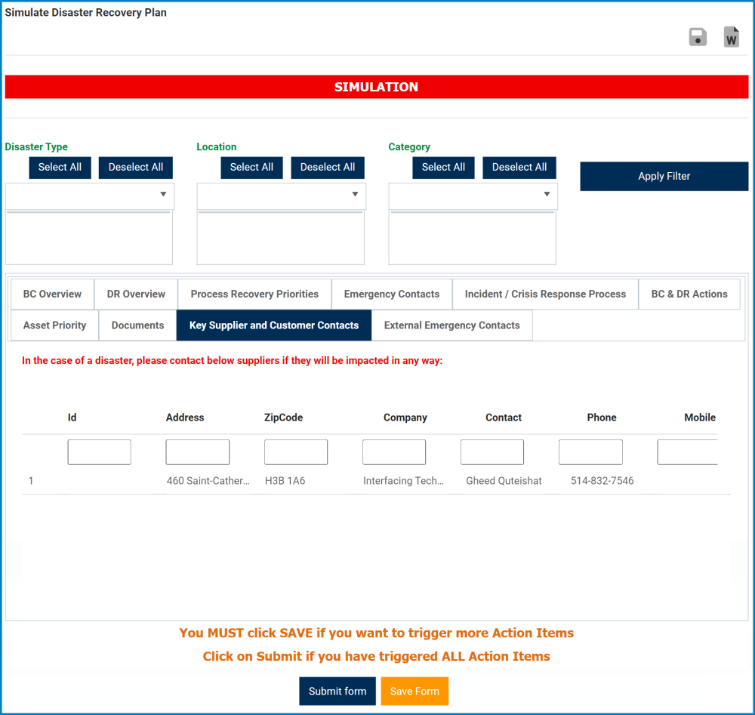Select the '460 Saint-Cather...' address cell
The height and width of the screenshot is (715, 755).
coord(208,480)
